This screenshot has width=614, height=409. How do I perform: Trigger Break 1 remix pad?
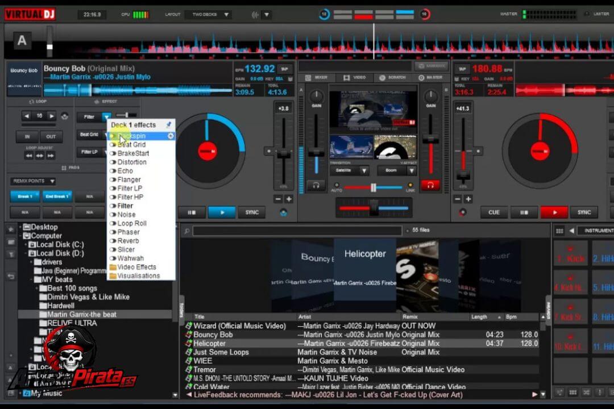coord(24,197)
